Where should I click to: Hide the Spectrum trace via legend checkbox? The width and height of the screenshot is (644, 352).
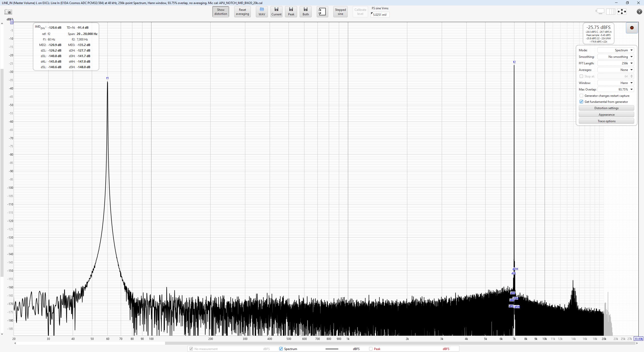pos(281,349)
